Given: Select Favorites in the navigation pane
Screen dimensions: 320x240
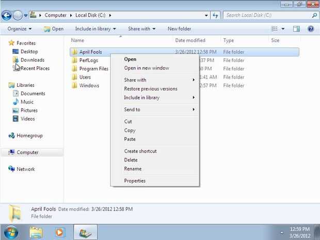Looking at the screenshot, I should [x=26, y=43].
